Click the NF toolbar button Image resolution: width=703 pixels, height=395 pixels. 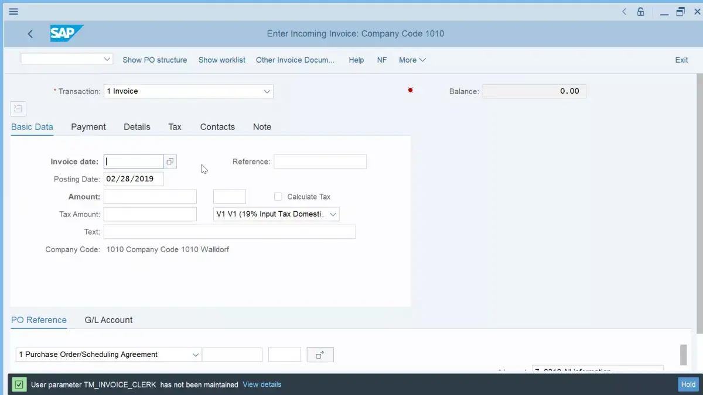tap(382, 60)
